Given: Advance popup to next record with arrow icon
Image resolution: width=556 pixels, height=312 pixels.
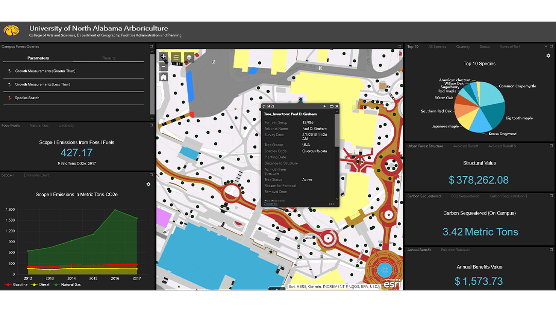Looking at the screenshot, I should point(325,106).
